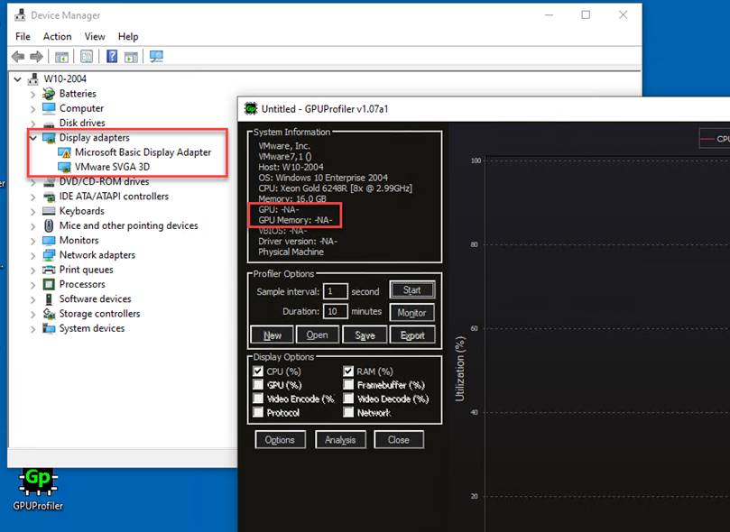Screen dimensions: 730x532
Task: Expand the Batteries node
Action: pos(33,94)
